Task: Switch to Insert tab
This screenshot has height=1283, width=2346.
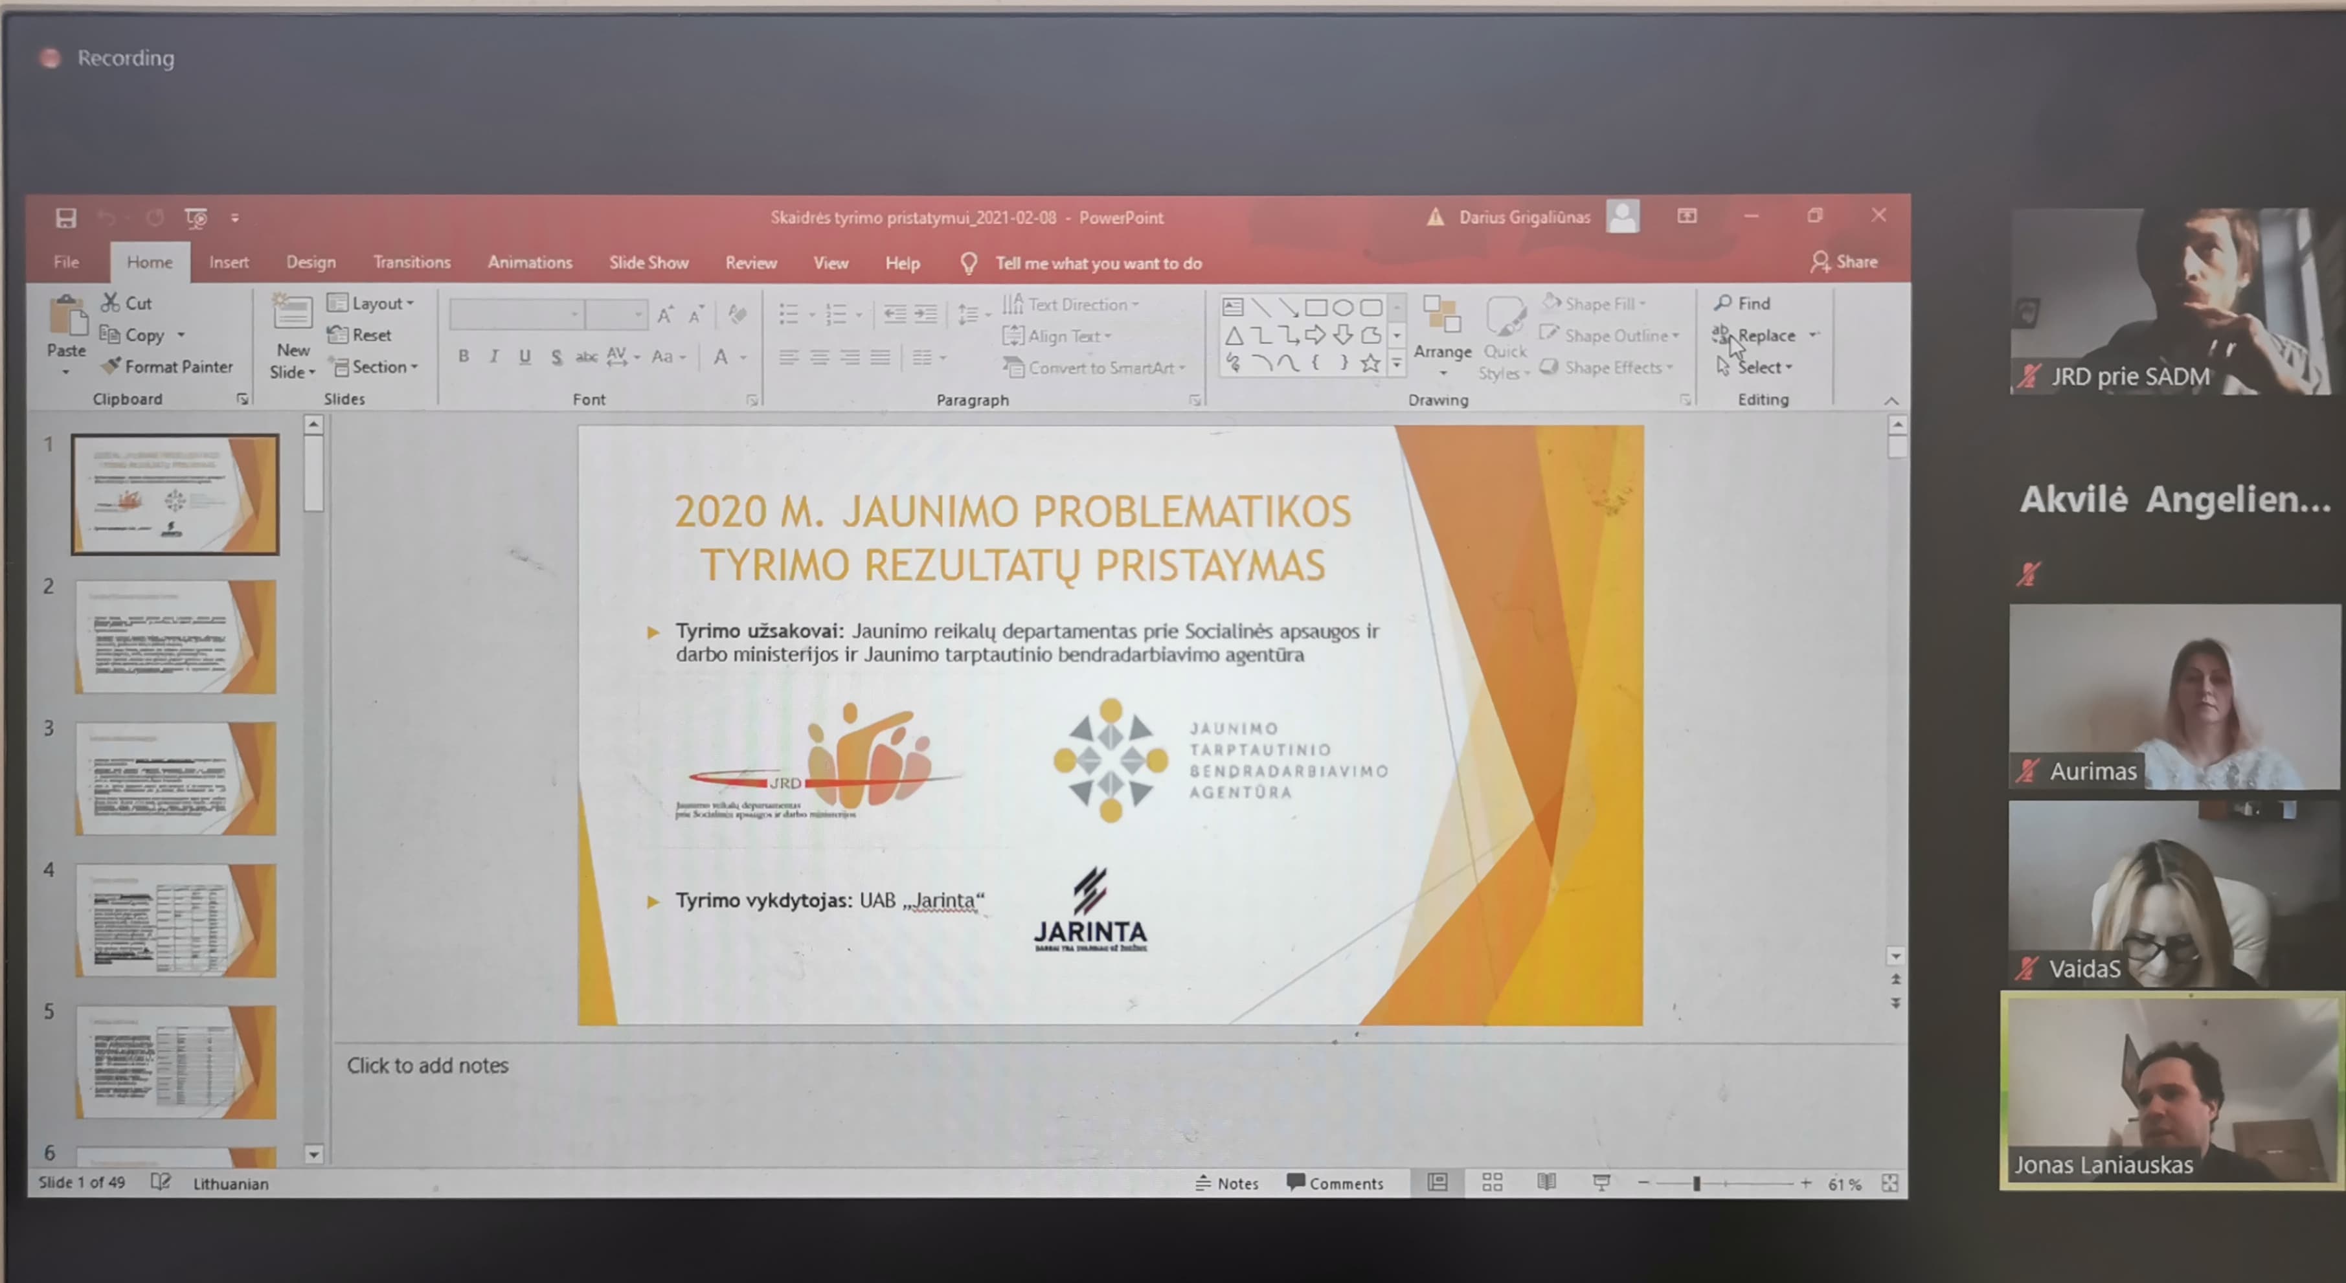Action: click(x=229, y=262)
